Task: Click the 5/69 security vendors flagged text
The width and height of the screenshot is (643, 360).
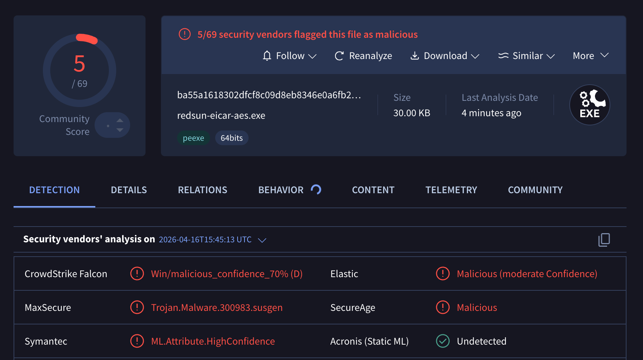Action: click(x=308, y=34)
